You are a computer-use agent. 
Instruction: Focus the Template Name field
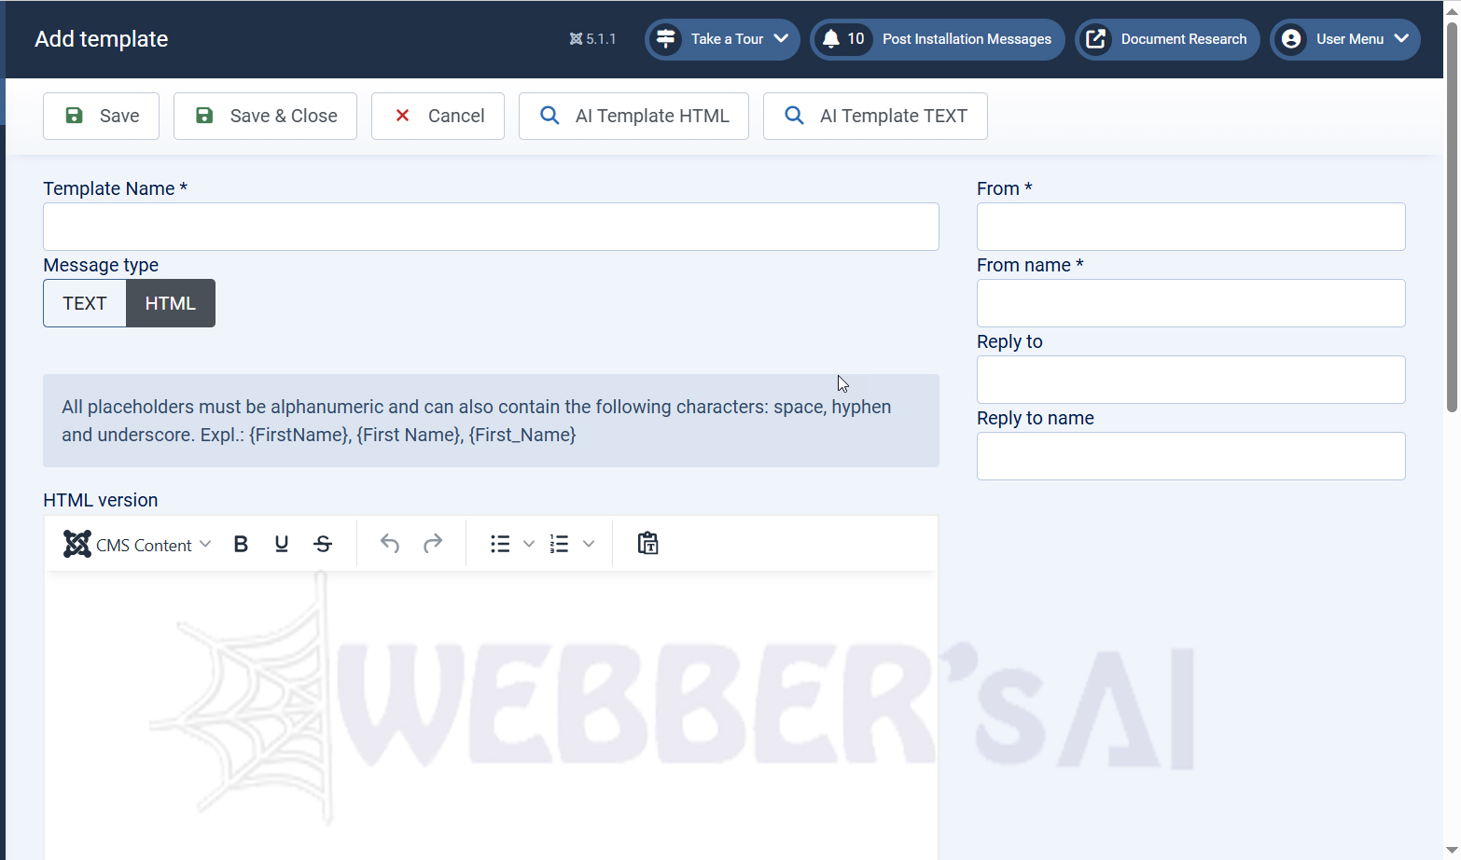(491, 227)
